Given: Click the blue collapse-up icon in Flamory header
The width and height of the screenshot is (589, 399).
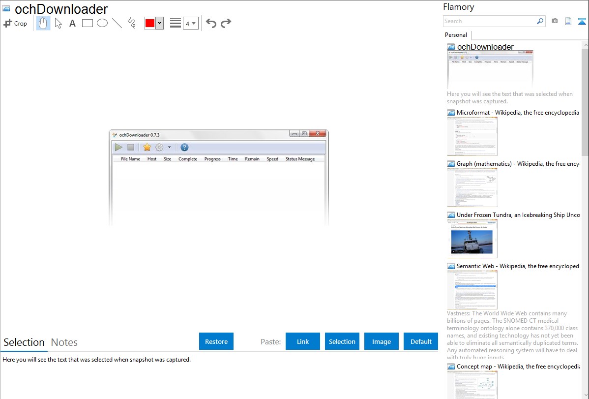Looking at the screenshot, I should (x=582, y=21).
